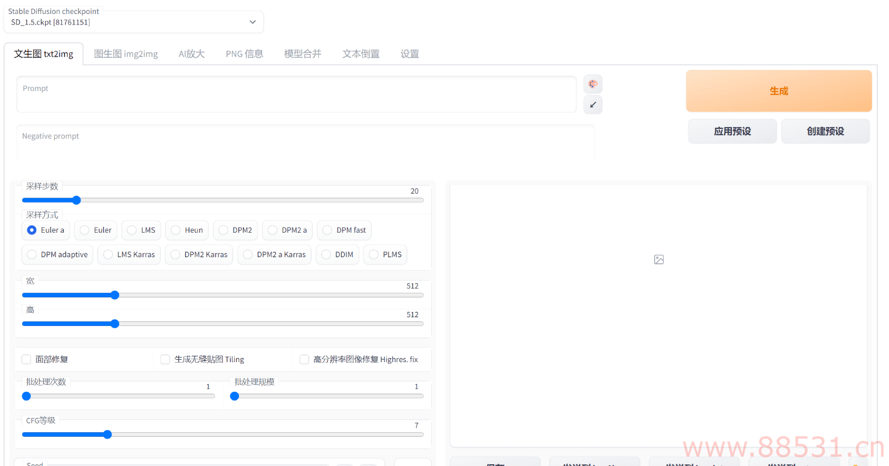The height and width of the screenshot is (466, 889).
Task: Click the CFG等级 slider handle
Action: (107, 435)
